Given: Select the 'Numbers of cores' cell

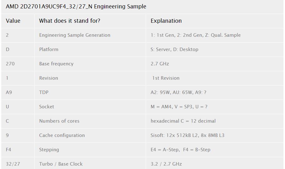Looking at the screenshot, I should (59, 121).
